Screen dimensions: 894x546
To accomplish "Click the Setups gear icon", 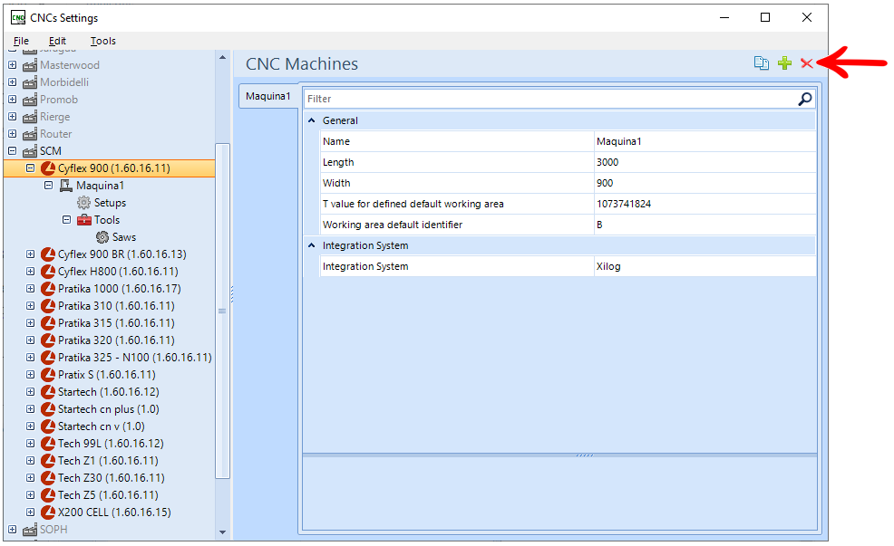I will point(83,203).
